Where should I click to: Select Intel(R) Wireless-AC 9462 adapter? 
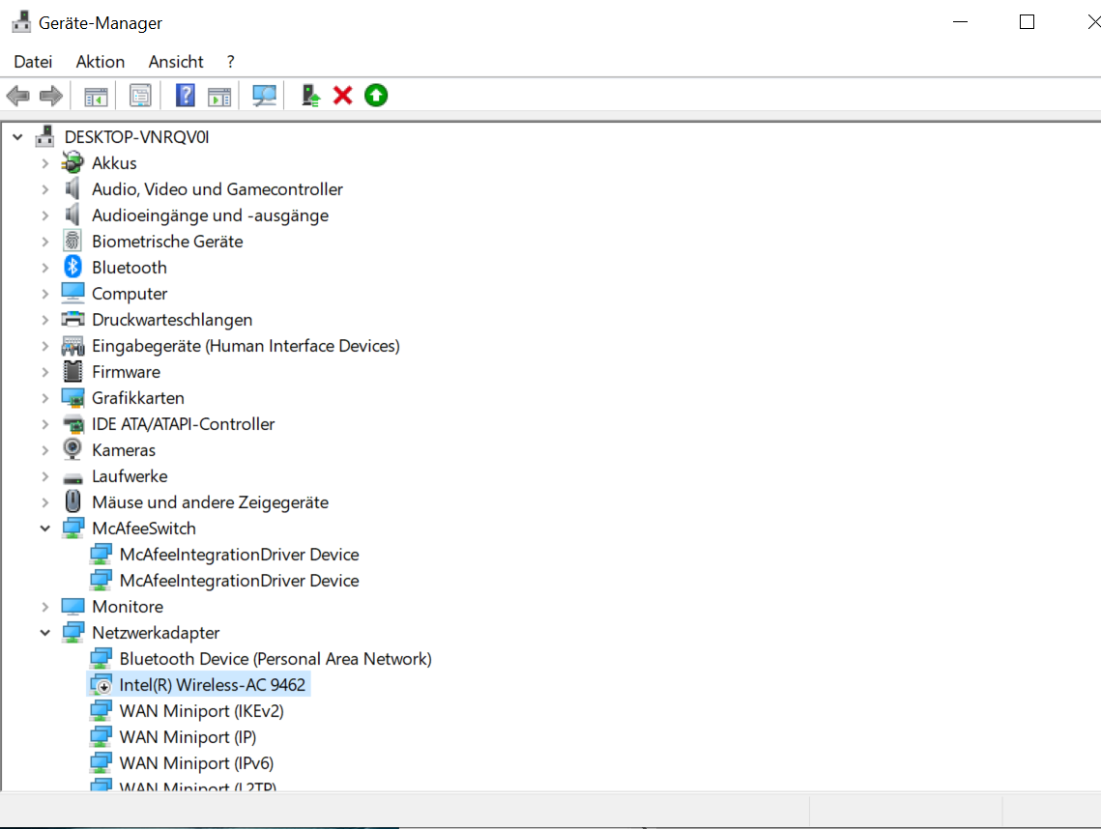click(x=212, y=684)
